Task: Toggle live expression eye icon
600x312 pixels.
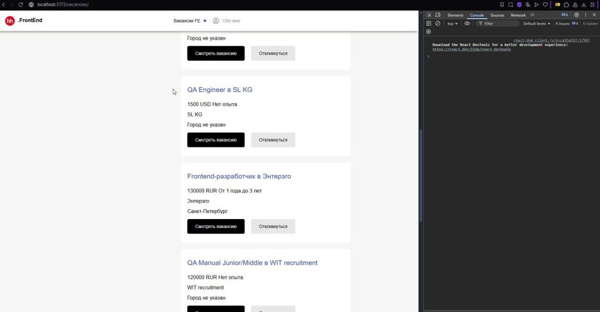Action: [x=467, y=24]
